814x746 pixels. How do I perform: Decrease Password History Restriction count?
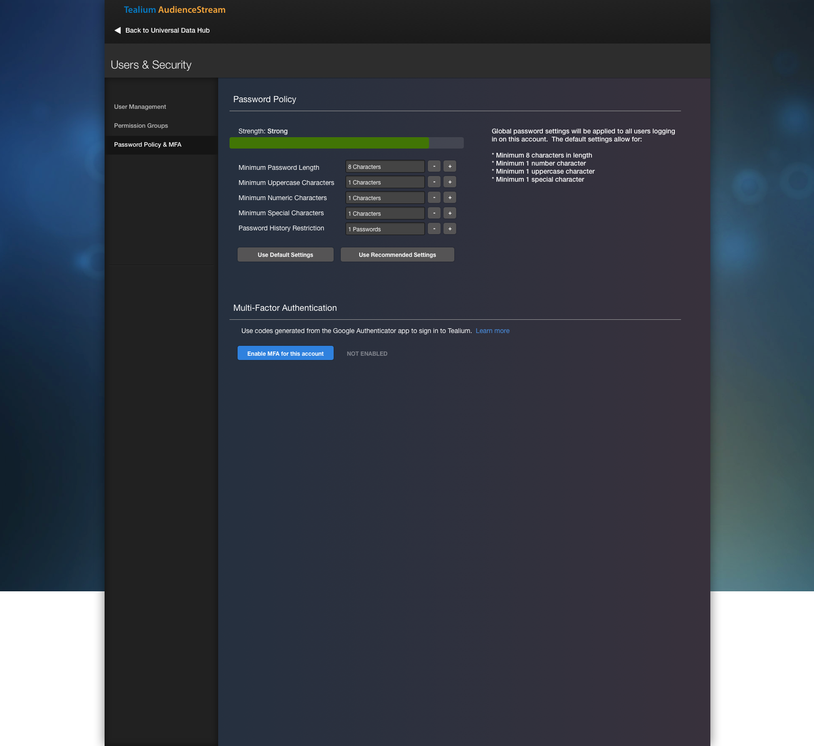coord(434,228)
